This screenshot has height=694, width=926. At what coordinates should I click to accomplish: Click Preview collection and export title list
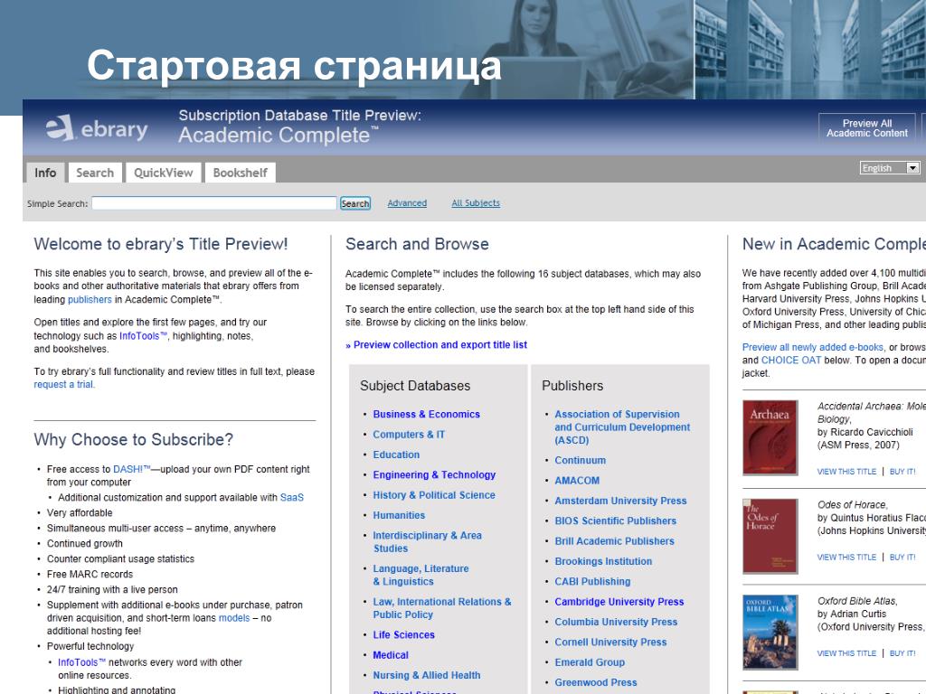437,344
